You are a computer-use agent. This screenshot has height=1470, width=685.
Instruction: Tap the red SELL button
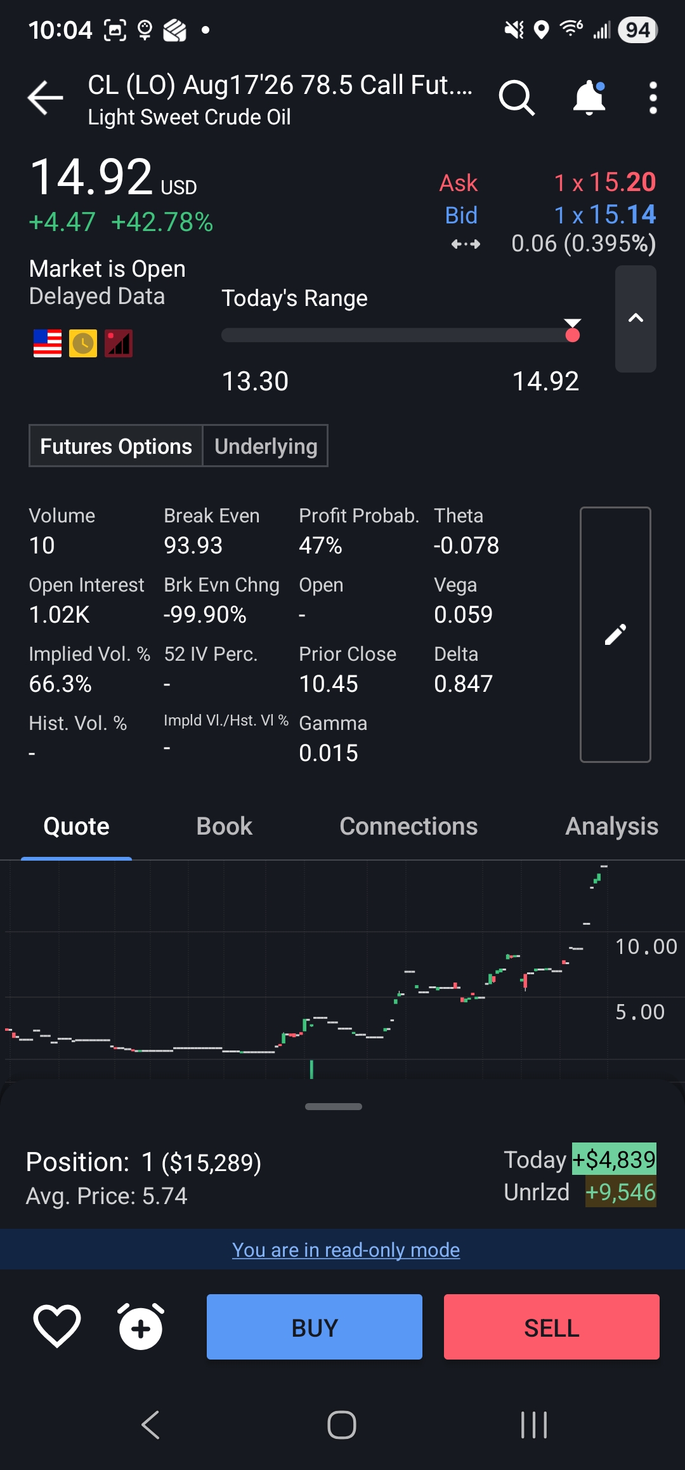coord(552,1327)
